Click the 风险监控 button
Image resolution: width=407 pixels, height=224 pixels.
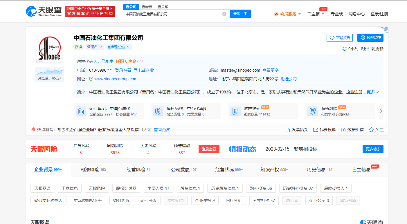coord(370,38)
